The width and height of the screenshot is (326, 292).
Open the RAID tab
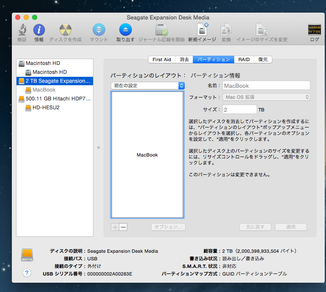pyautogui.click(x=244, y=59)
